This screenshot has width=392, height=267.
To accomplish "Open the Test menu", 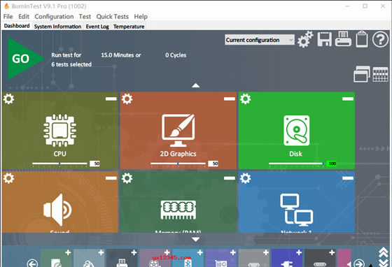I will point(85,17).
